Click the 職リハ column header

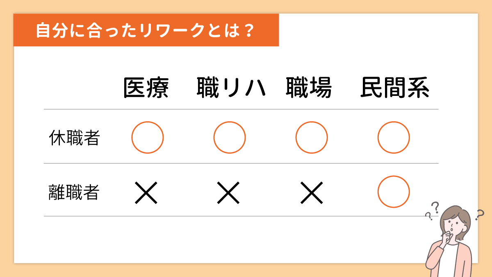[x=232, y=88]
